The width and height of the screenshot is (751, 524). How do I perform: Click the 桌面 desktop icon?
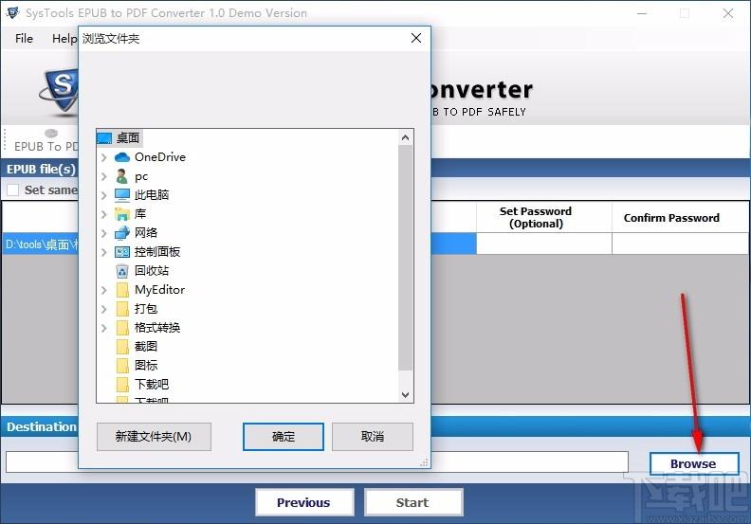(x=104, y=137)
